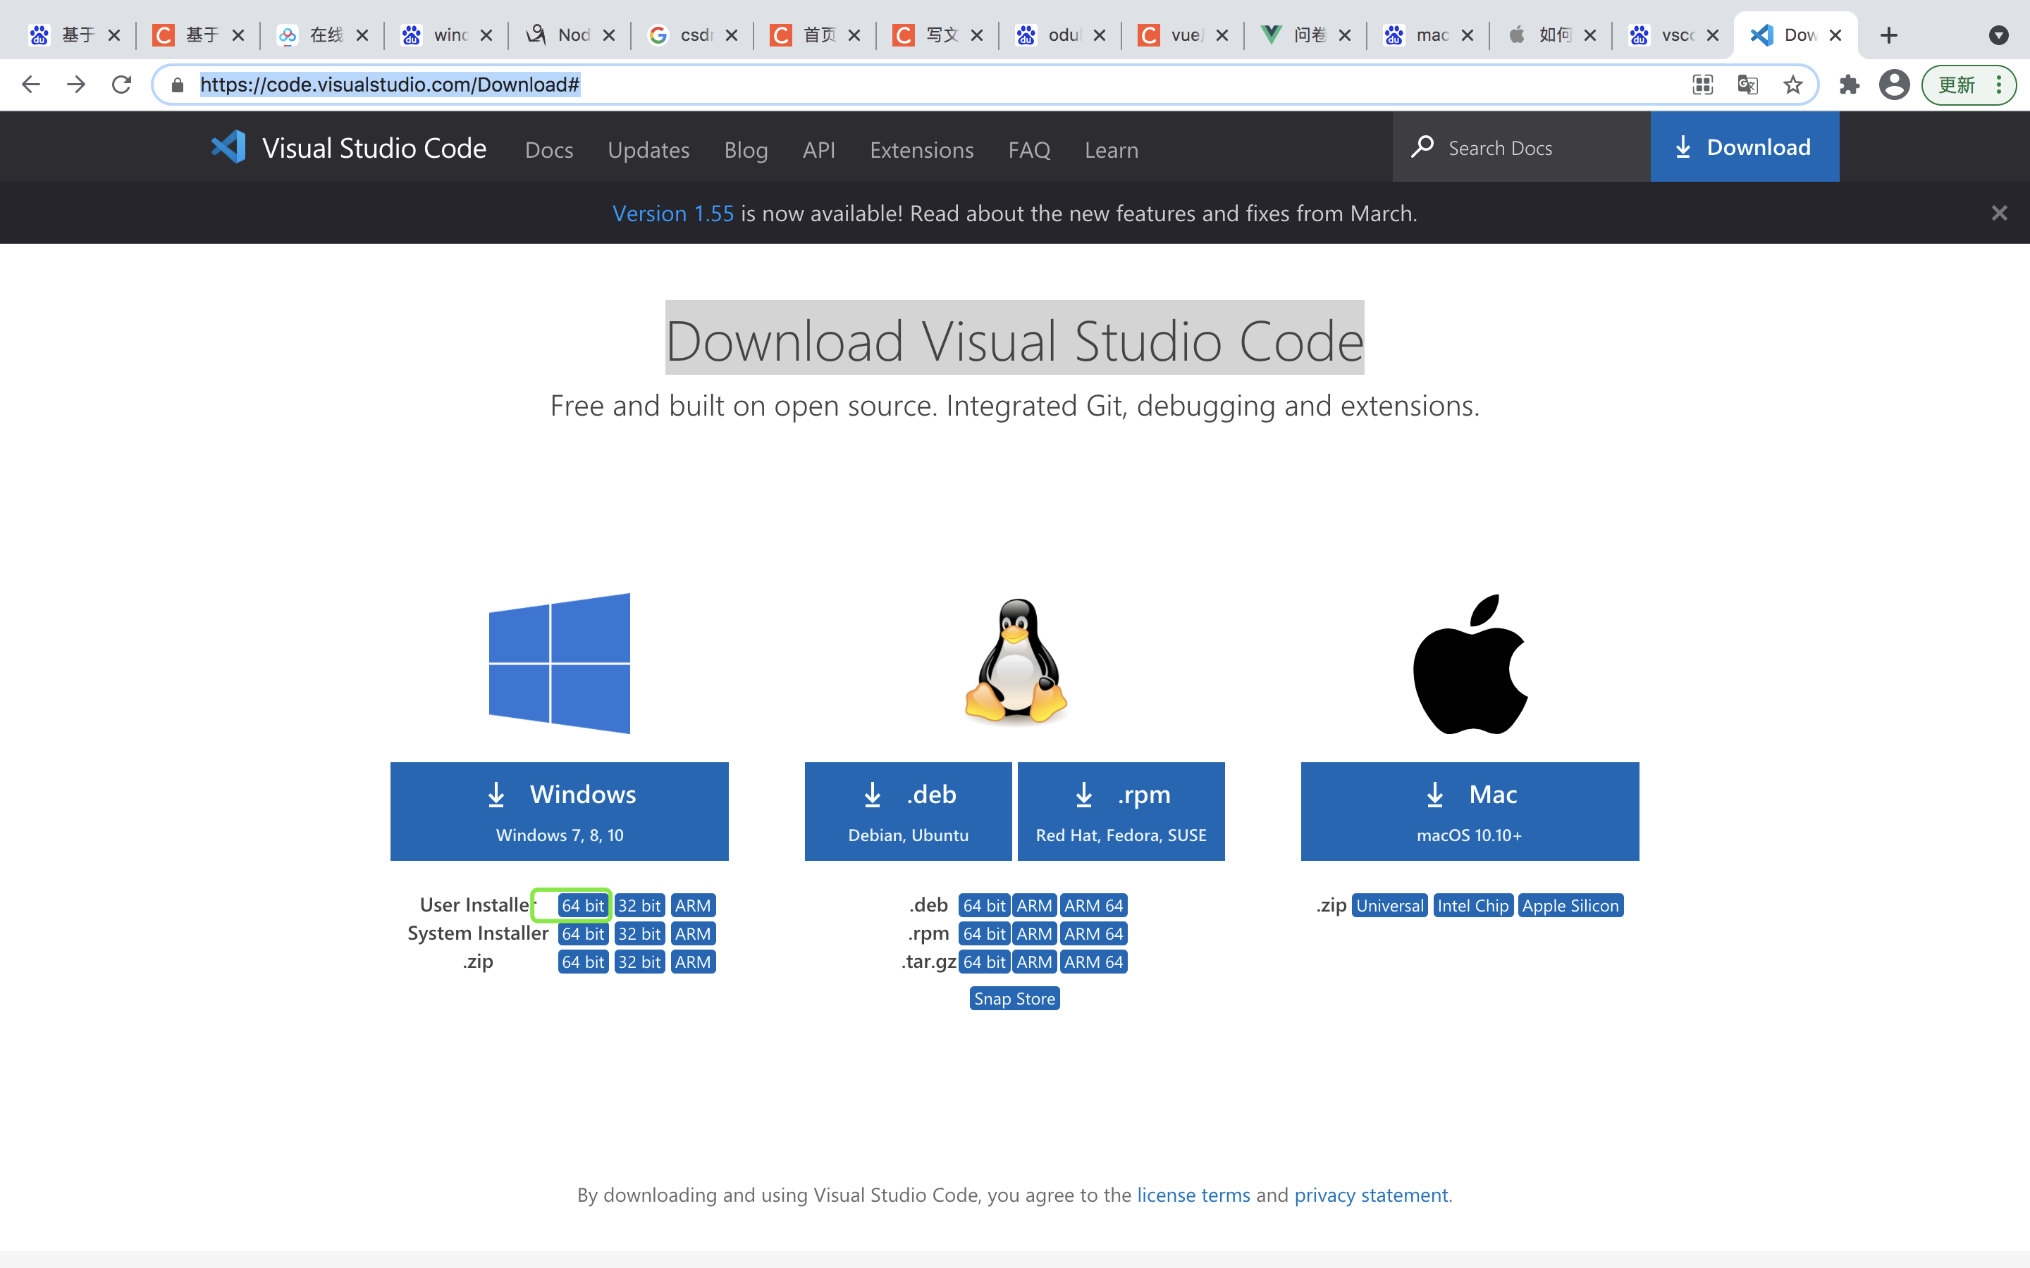This screenshot has width=2030, height=1268.
Task: Click the Search Docs field
Action: 1521,148
